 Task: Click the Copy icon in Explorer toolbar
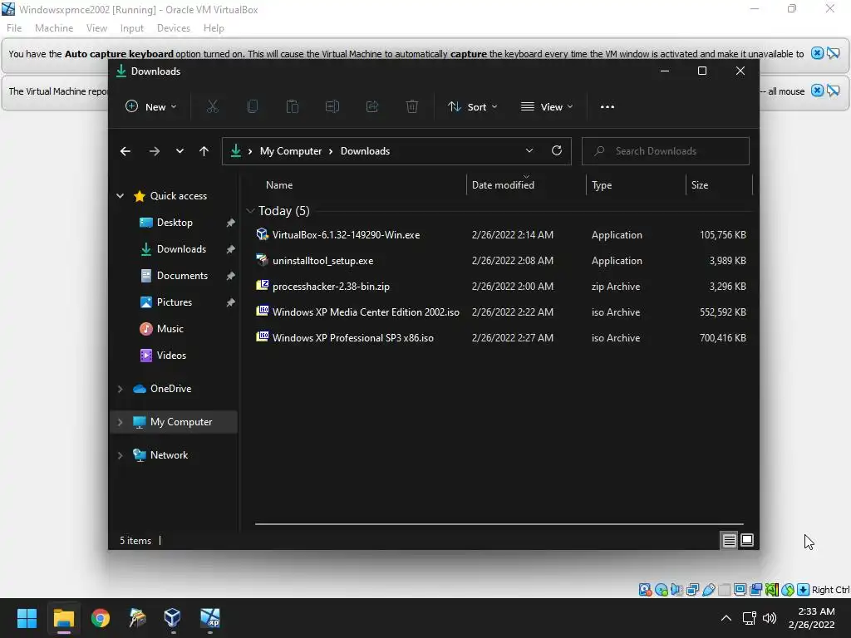[x=253, y=107]
